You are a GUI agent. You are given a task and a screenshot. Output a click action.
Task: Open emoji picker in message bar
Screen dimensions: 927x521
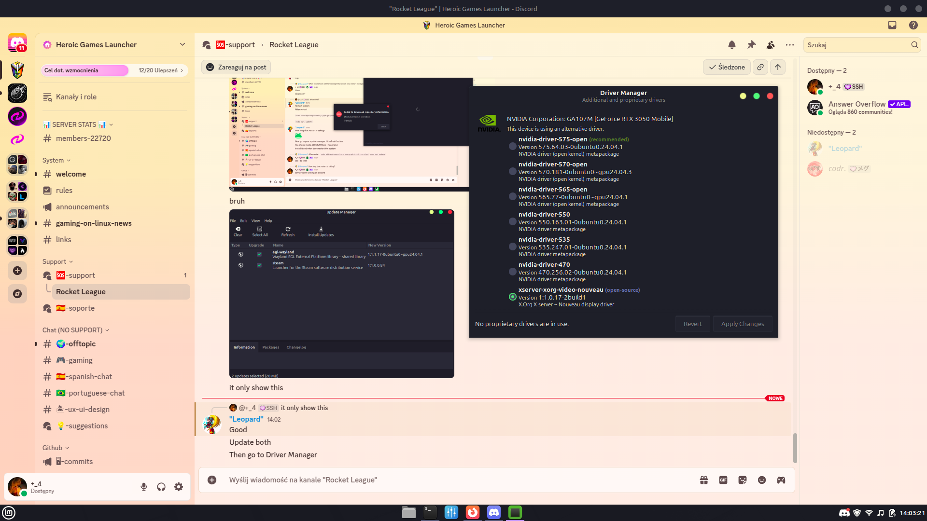click(x=762, y=480)
